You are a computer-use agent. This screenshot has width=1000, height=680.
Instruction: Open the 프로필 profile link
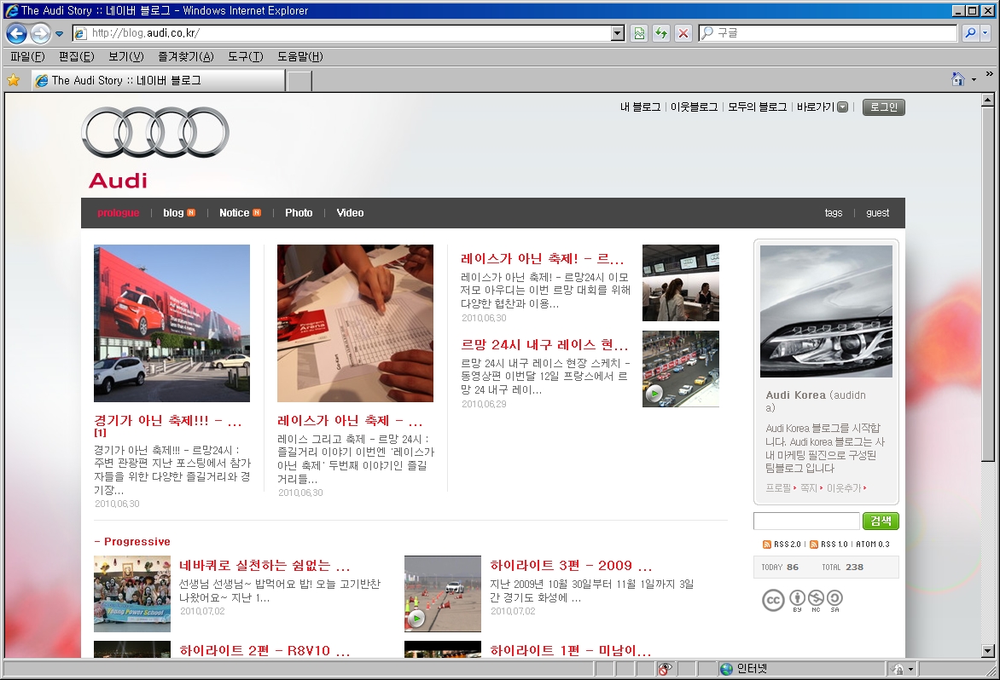click(x=778, y=487)
